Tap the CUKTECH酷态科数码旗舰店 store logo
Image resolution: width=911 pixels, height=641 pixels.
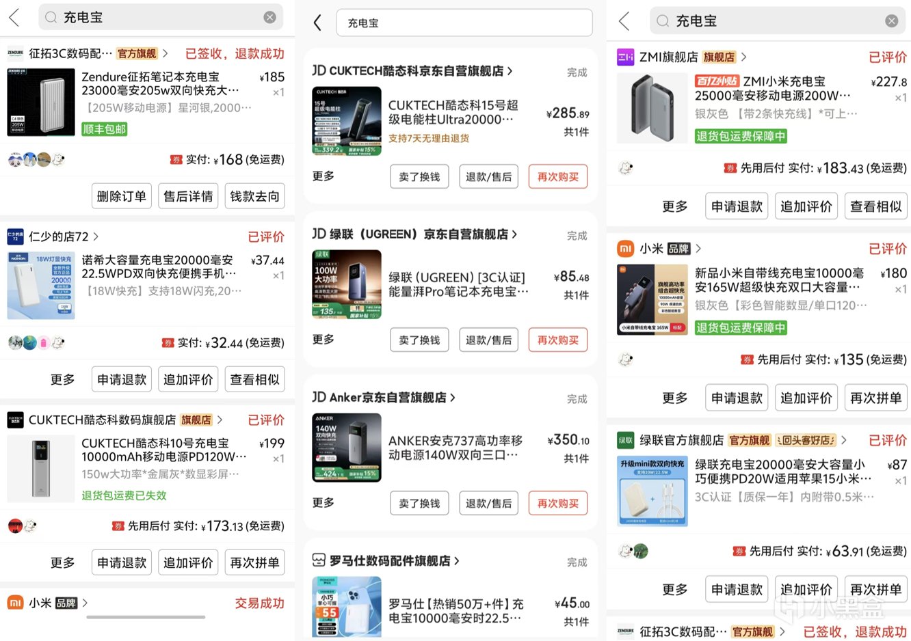tap(15, 420)
